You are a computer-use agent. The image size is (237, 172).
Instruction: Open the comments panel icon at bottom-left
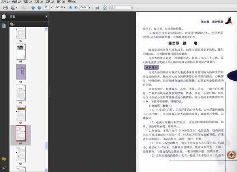point(4,159)
